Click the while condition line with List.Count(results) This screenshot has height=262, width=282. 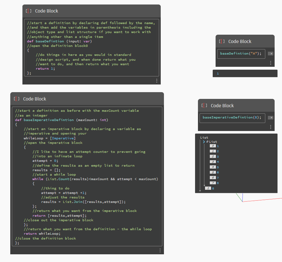[95, 179]
